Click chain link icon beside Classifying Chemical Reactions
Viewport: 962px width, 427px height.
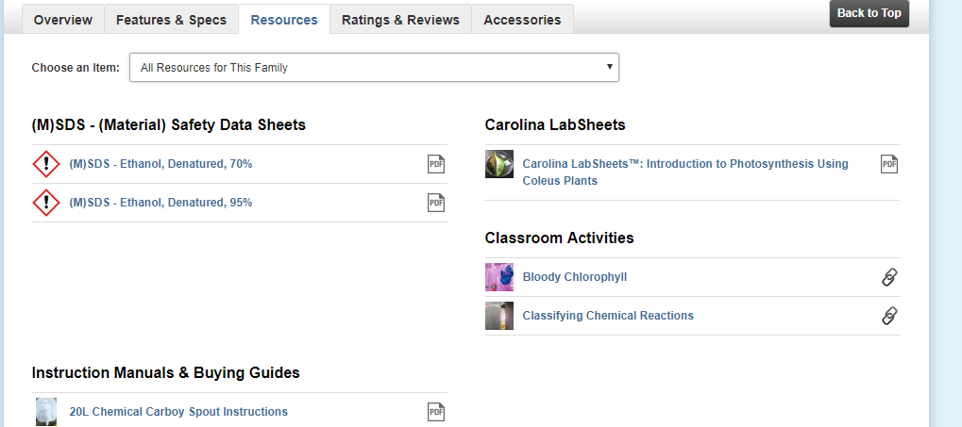click(889, 316)
